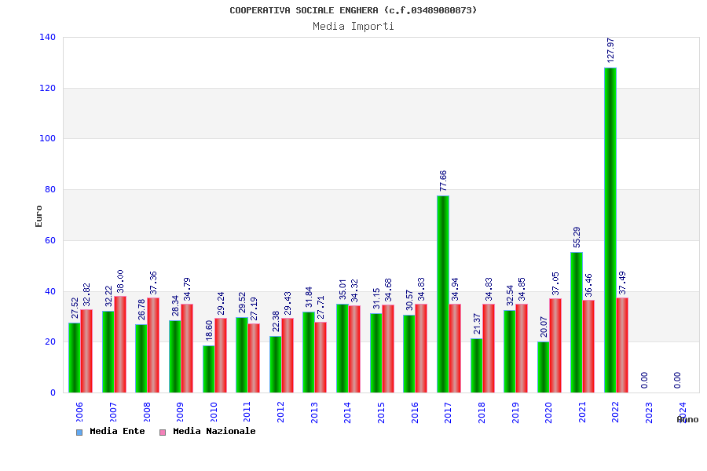Click the 0.00 value label above 2024
Viewport: 707px width, 471px height.
tap(677, 380)
